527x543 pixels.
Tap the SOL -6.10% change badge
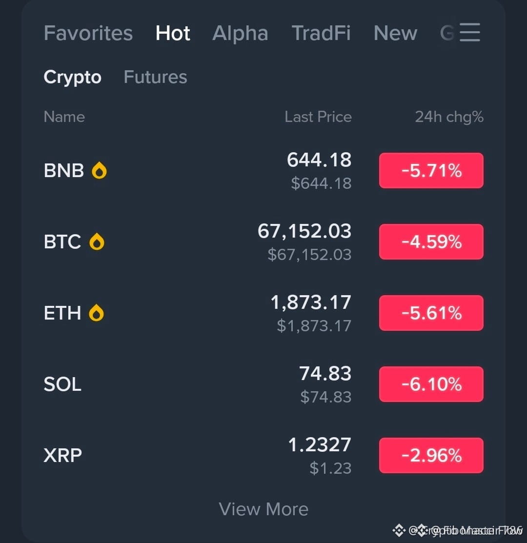[431, 384]
